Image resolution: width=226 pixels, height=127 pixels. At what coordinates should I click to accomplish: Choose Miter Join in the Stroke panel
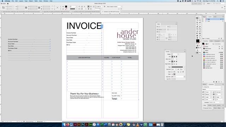pyautogui.click(x=172, y=61)
